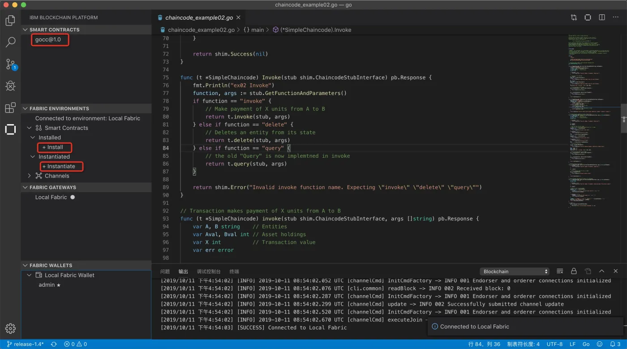The height and width of the screenshot is (349, 627).
Task: Select the IBM Blockchain Platform activity bar icon
Action: 10,129
